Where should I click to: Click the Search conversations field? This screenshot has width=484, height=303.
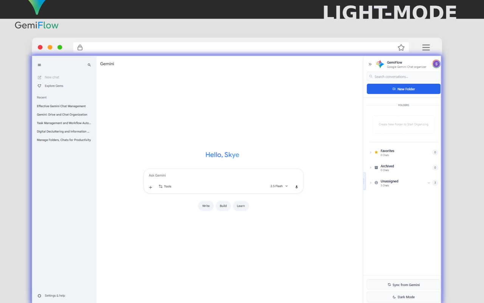[x=403, y=77]
